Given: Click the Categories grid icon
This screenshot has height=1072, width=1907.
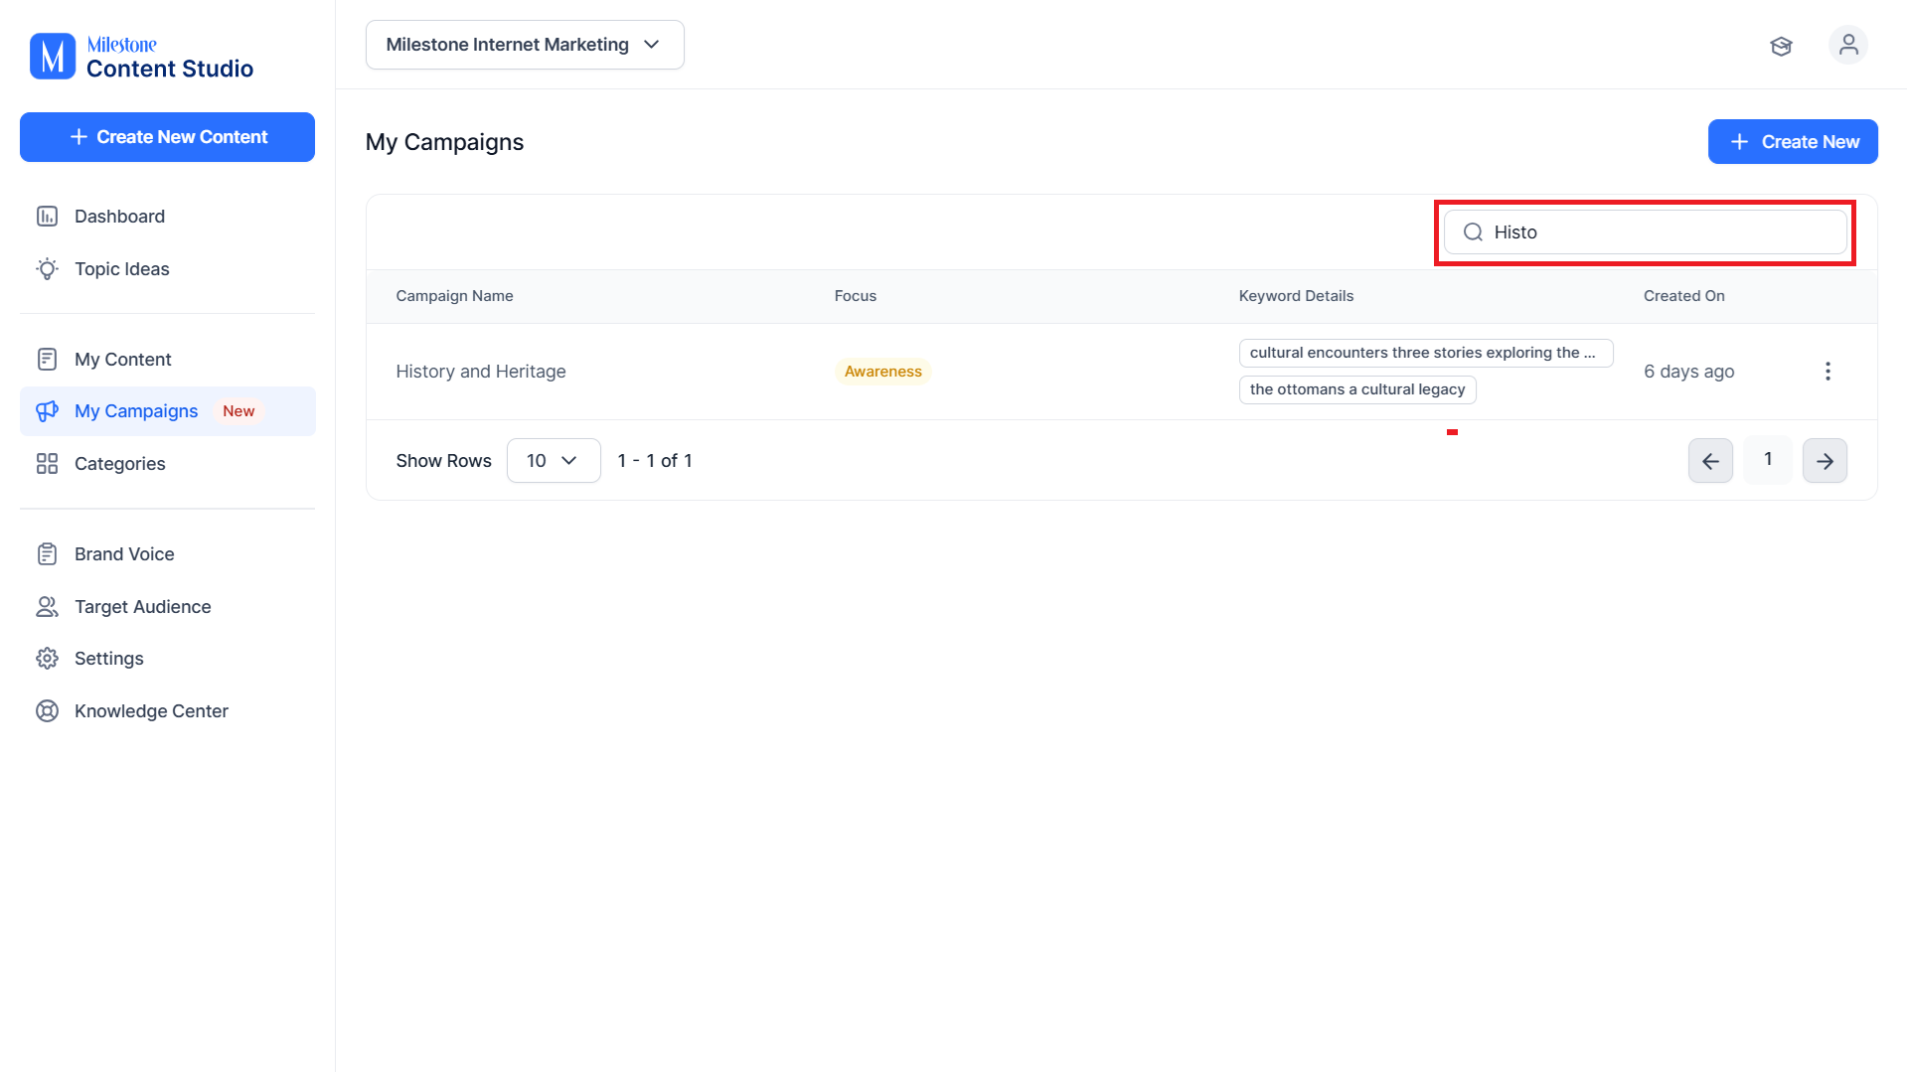Looking at the screenshot, I should [47, 464].
